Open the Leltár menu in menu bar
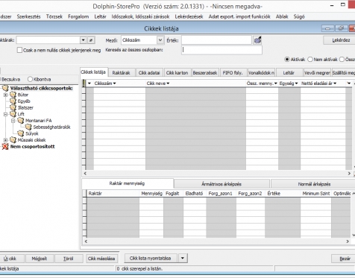Viewport: 355px width, 278px height. tap(100, 16)
